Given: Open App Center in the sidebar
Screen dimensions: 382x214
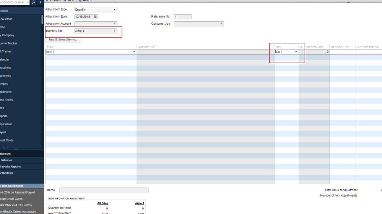Looking at the screenshot, I should click(6, 124).
